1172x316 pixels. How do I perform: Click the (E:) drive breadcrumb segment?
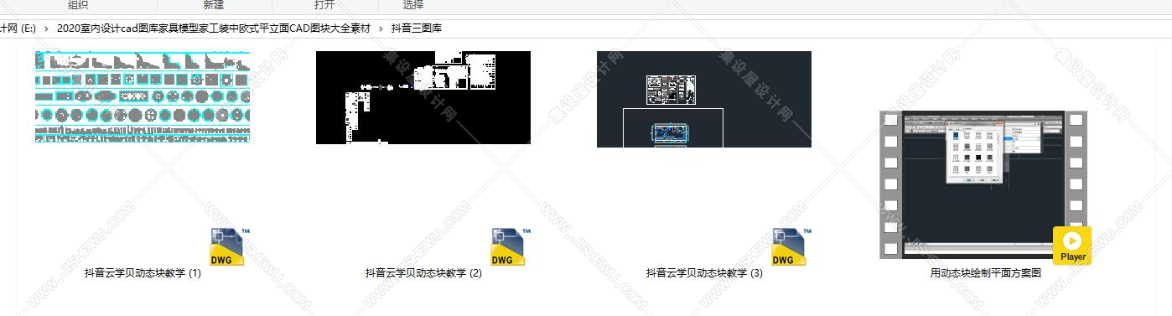coord(18,28)
